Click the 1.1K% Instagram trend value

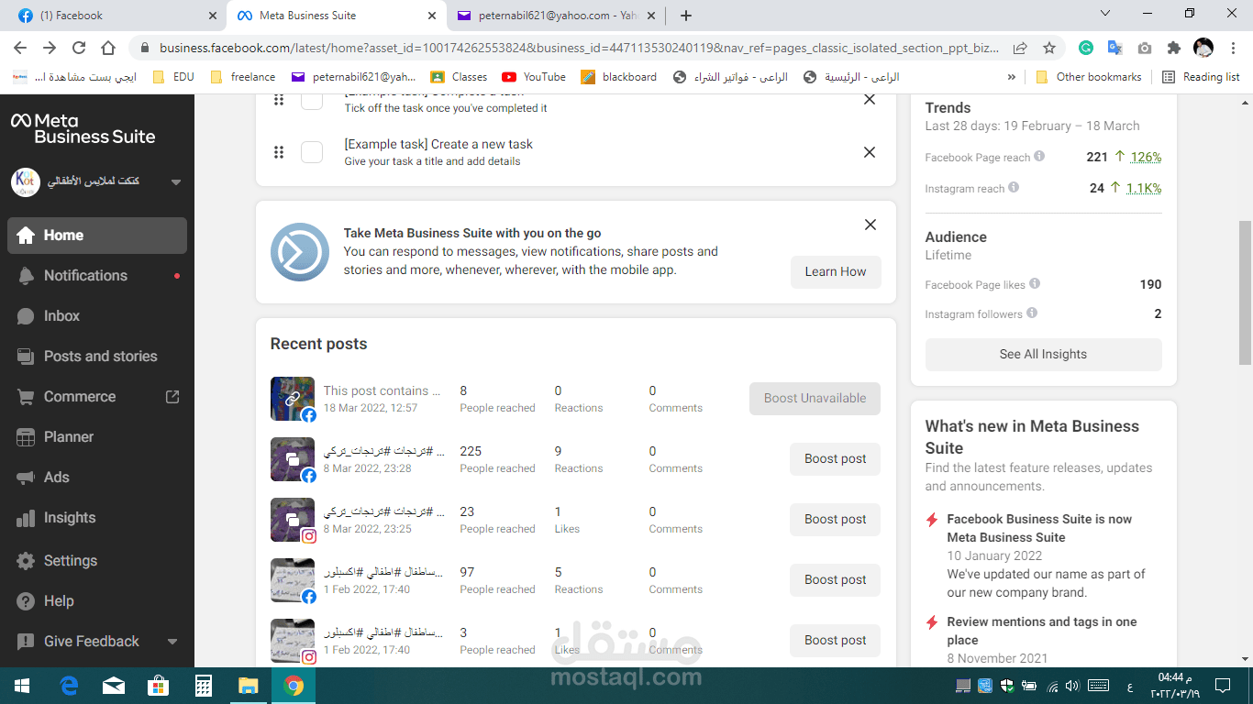click(1144, 188)
